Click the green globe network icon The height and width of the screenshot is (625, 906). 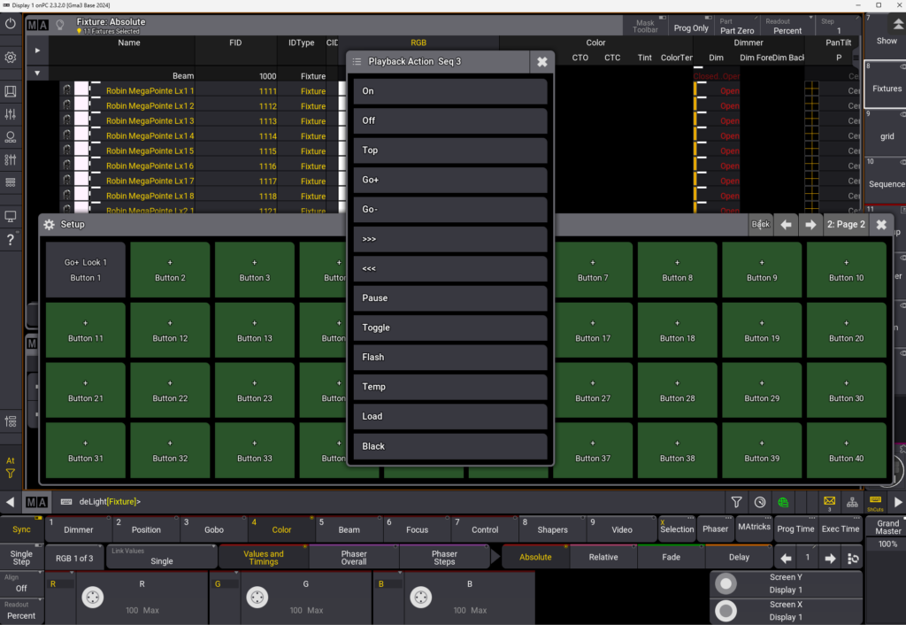(x=783, y=502)
